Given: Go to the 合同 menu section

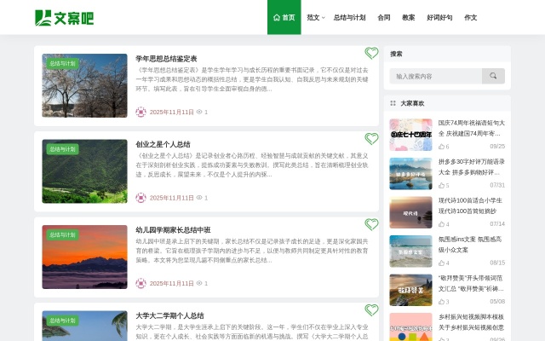Looking at the screenshot, I should click(x=384, y=17).
